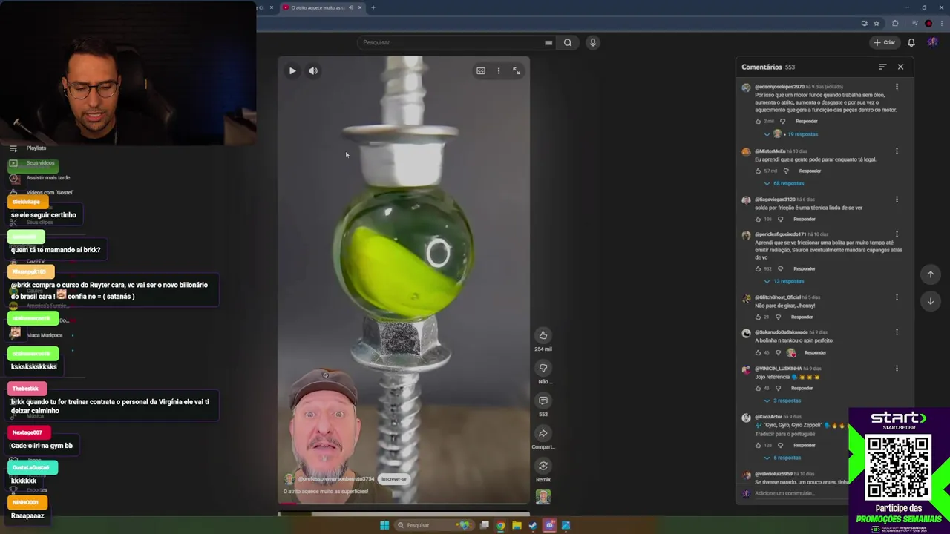The width and height of the screenshot is (950, 534).
Task: Open options for SakanadoDaSakanade comment
Action: (x=897, y=332)
